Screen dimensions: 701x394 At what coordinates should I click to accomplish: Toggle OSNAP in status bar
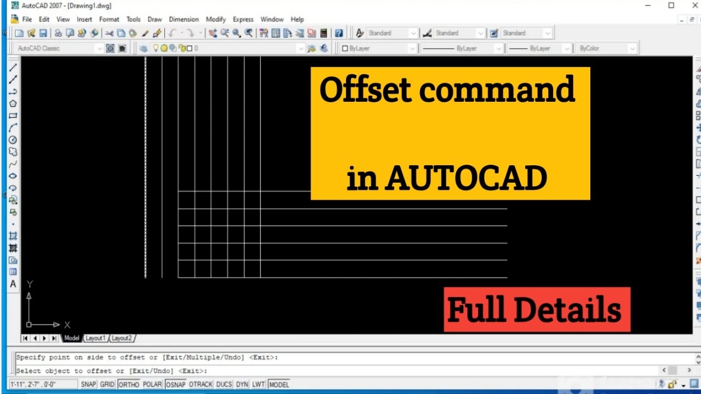tap(176, 384)
